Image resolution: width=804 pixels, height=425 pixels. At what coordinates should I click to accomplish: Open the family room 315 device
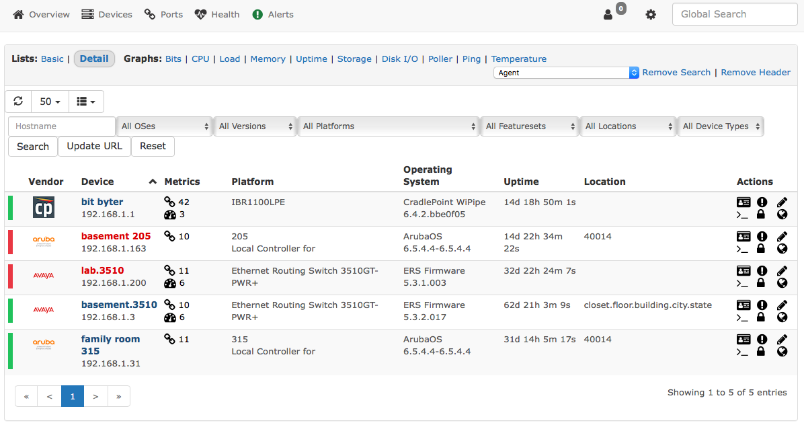pos(110,345)
